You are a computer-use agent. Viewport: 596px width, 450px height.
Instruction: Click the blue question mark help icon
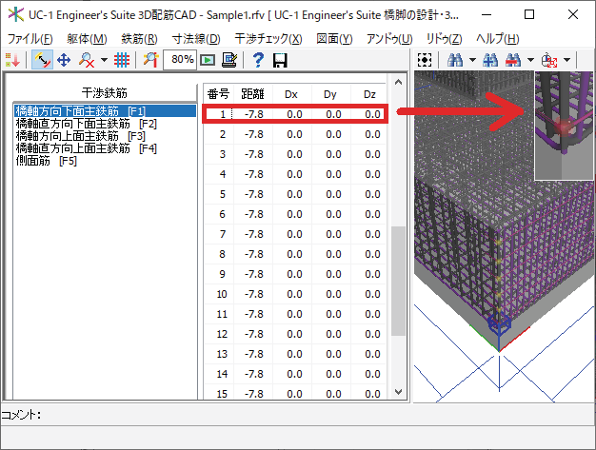point(258,60)
